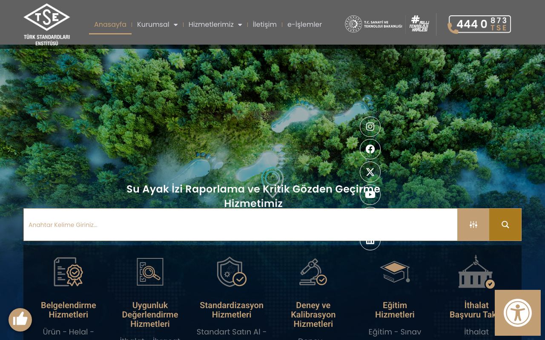Open the Facebook social icon
Viewport: 545px width, 340px height.
point(370,149)
